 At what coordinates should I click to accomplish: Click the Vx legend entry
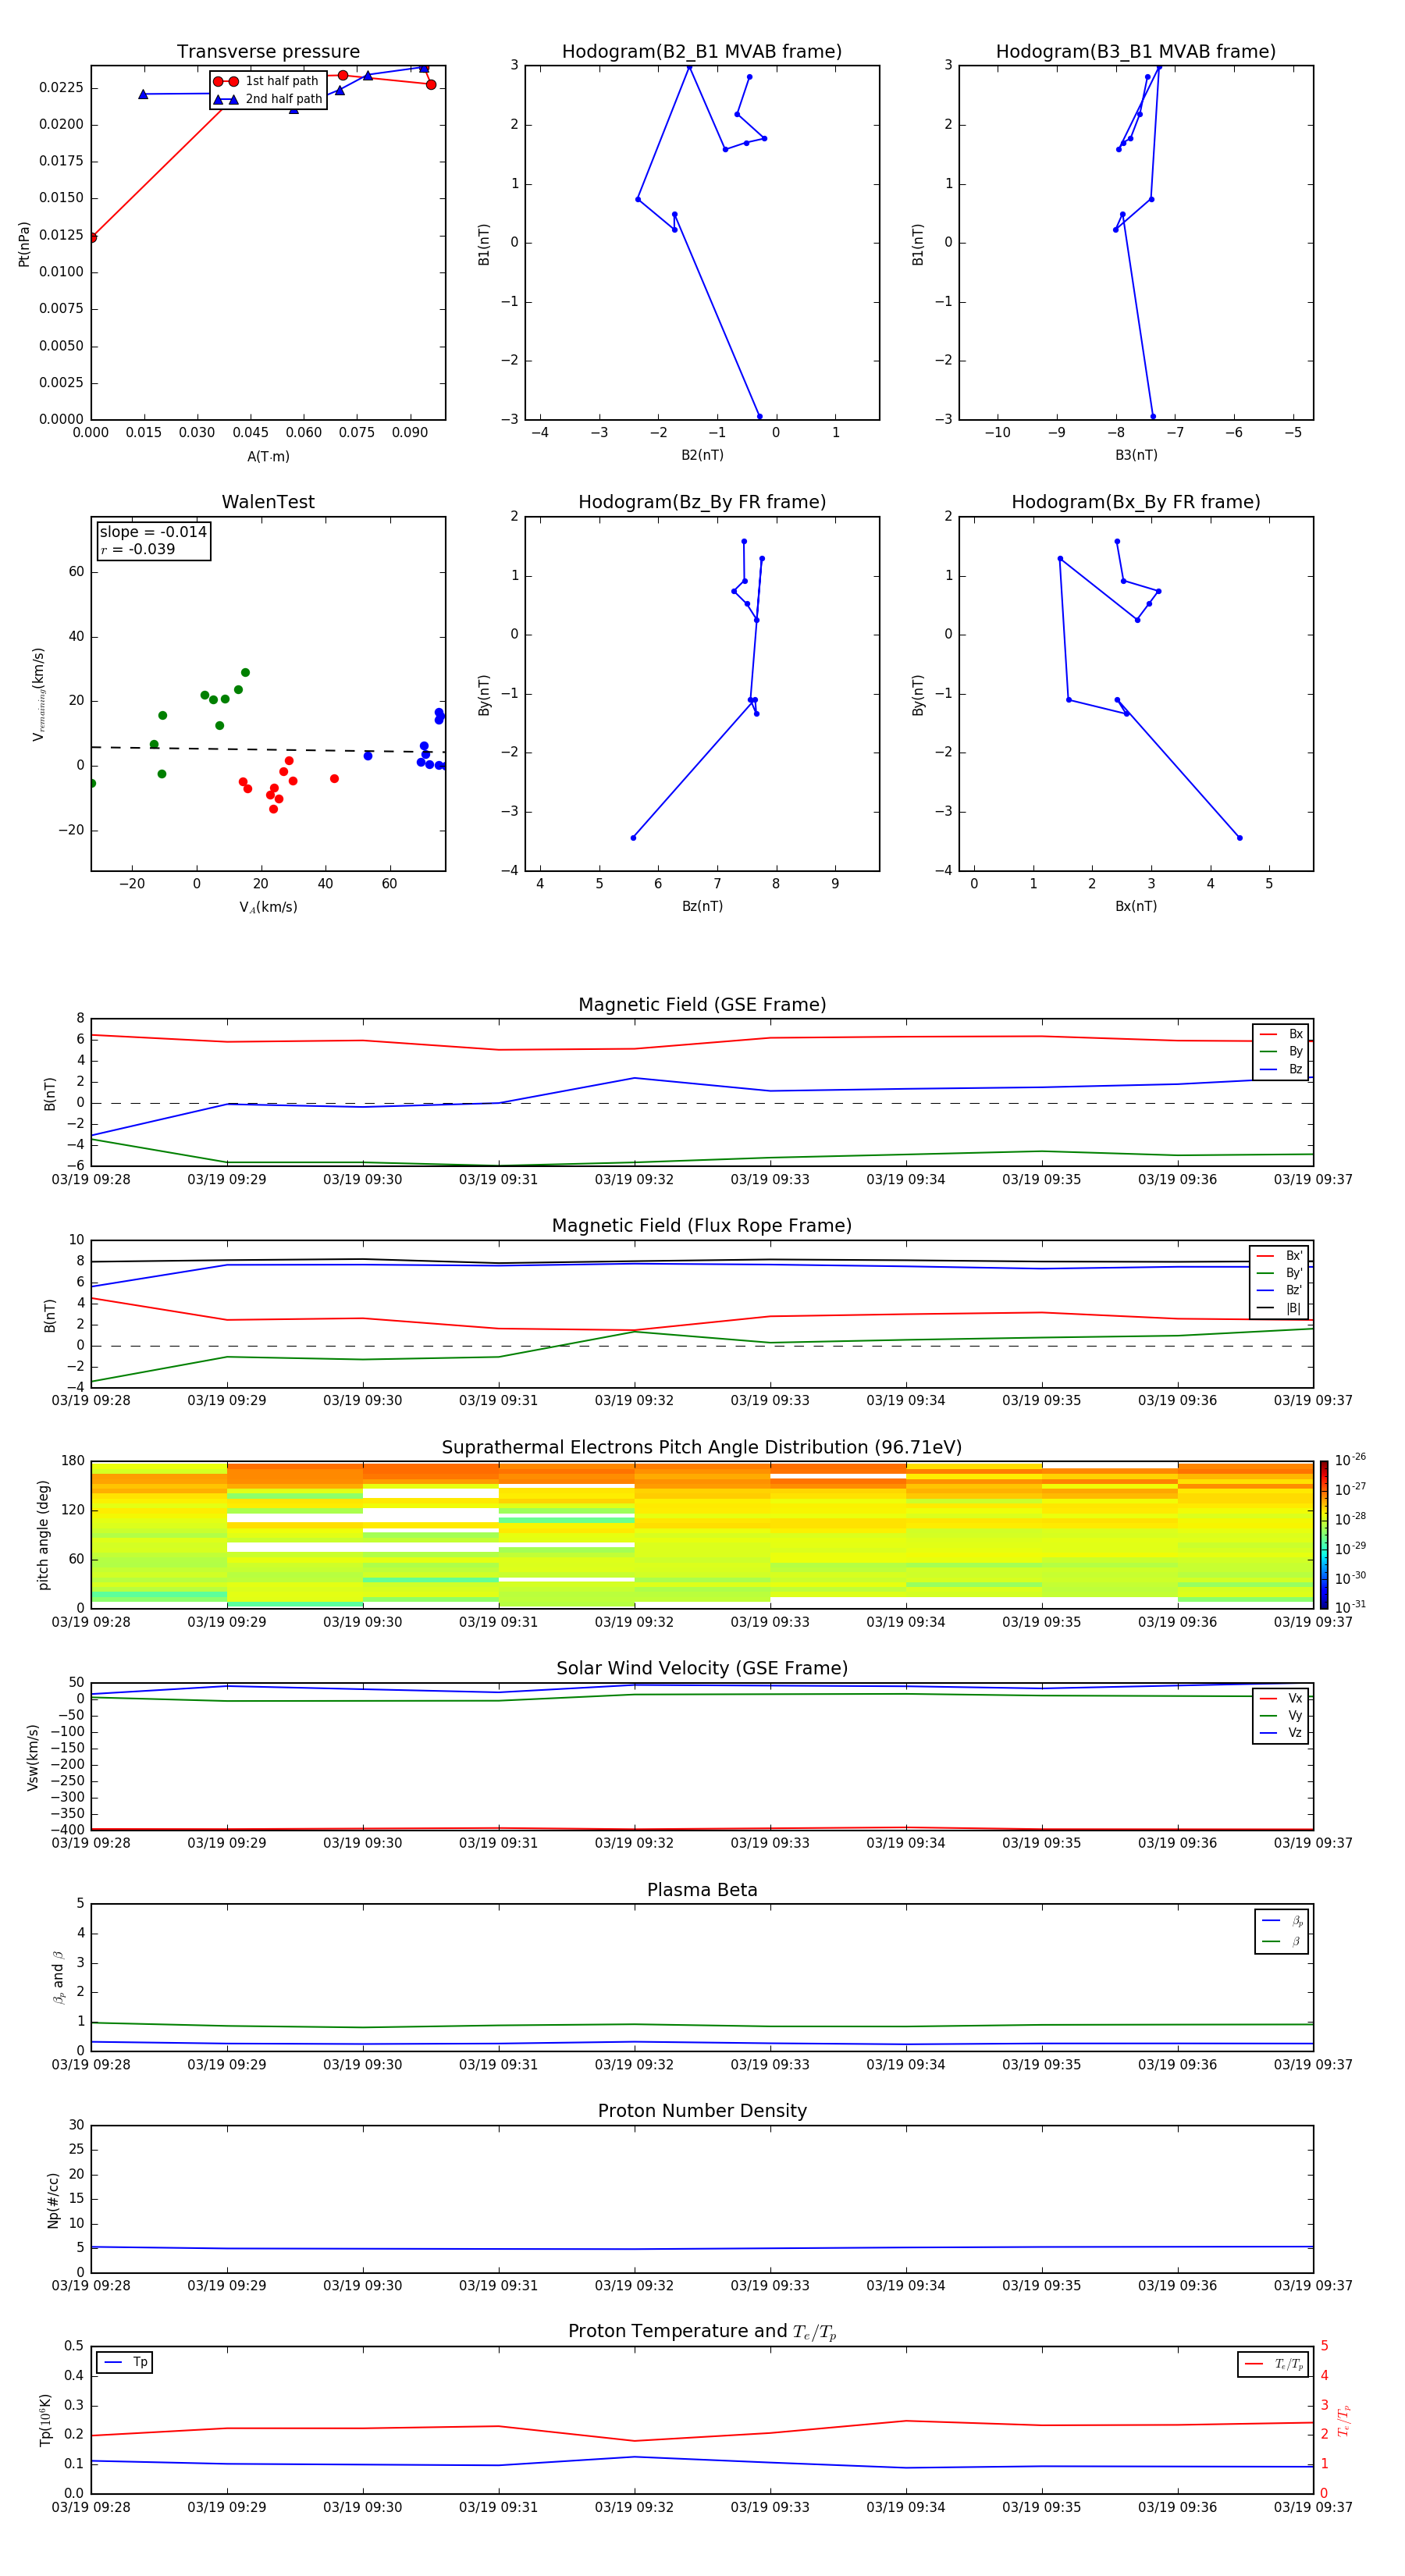click(1281, 1699)
